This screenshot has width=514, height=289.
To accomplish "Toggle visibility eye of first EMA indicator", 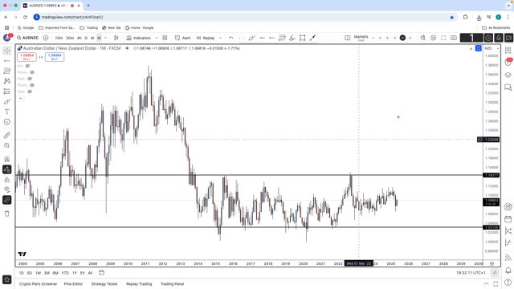I will 30,79.
